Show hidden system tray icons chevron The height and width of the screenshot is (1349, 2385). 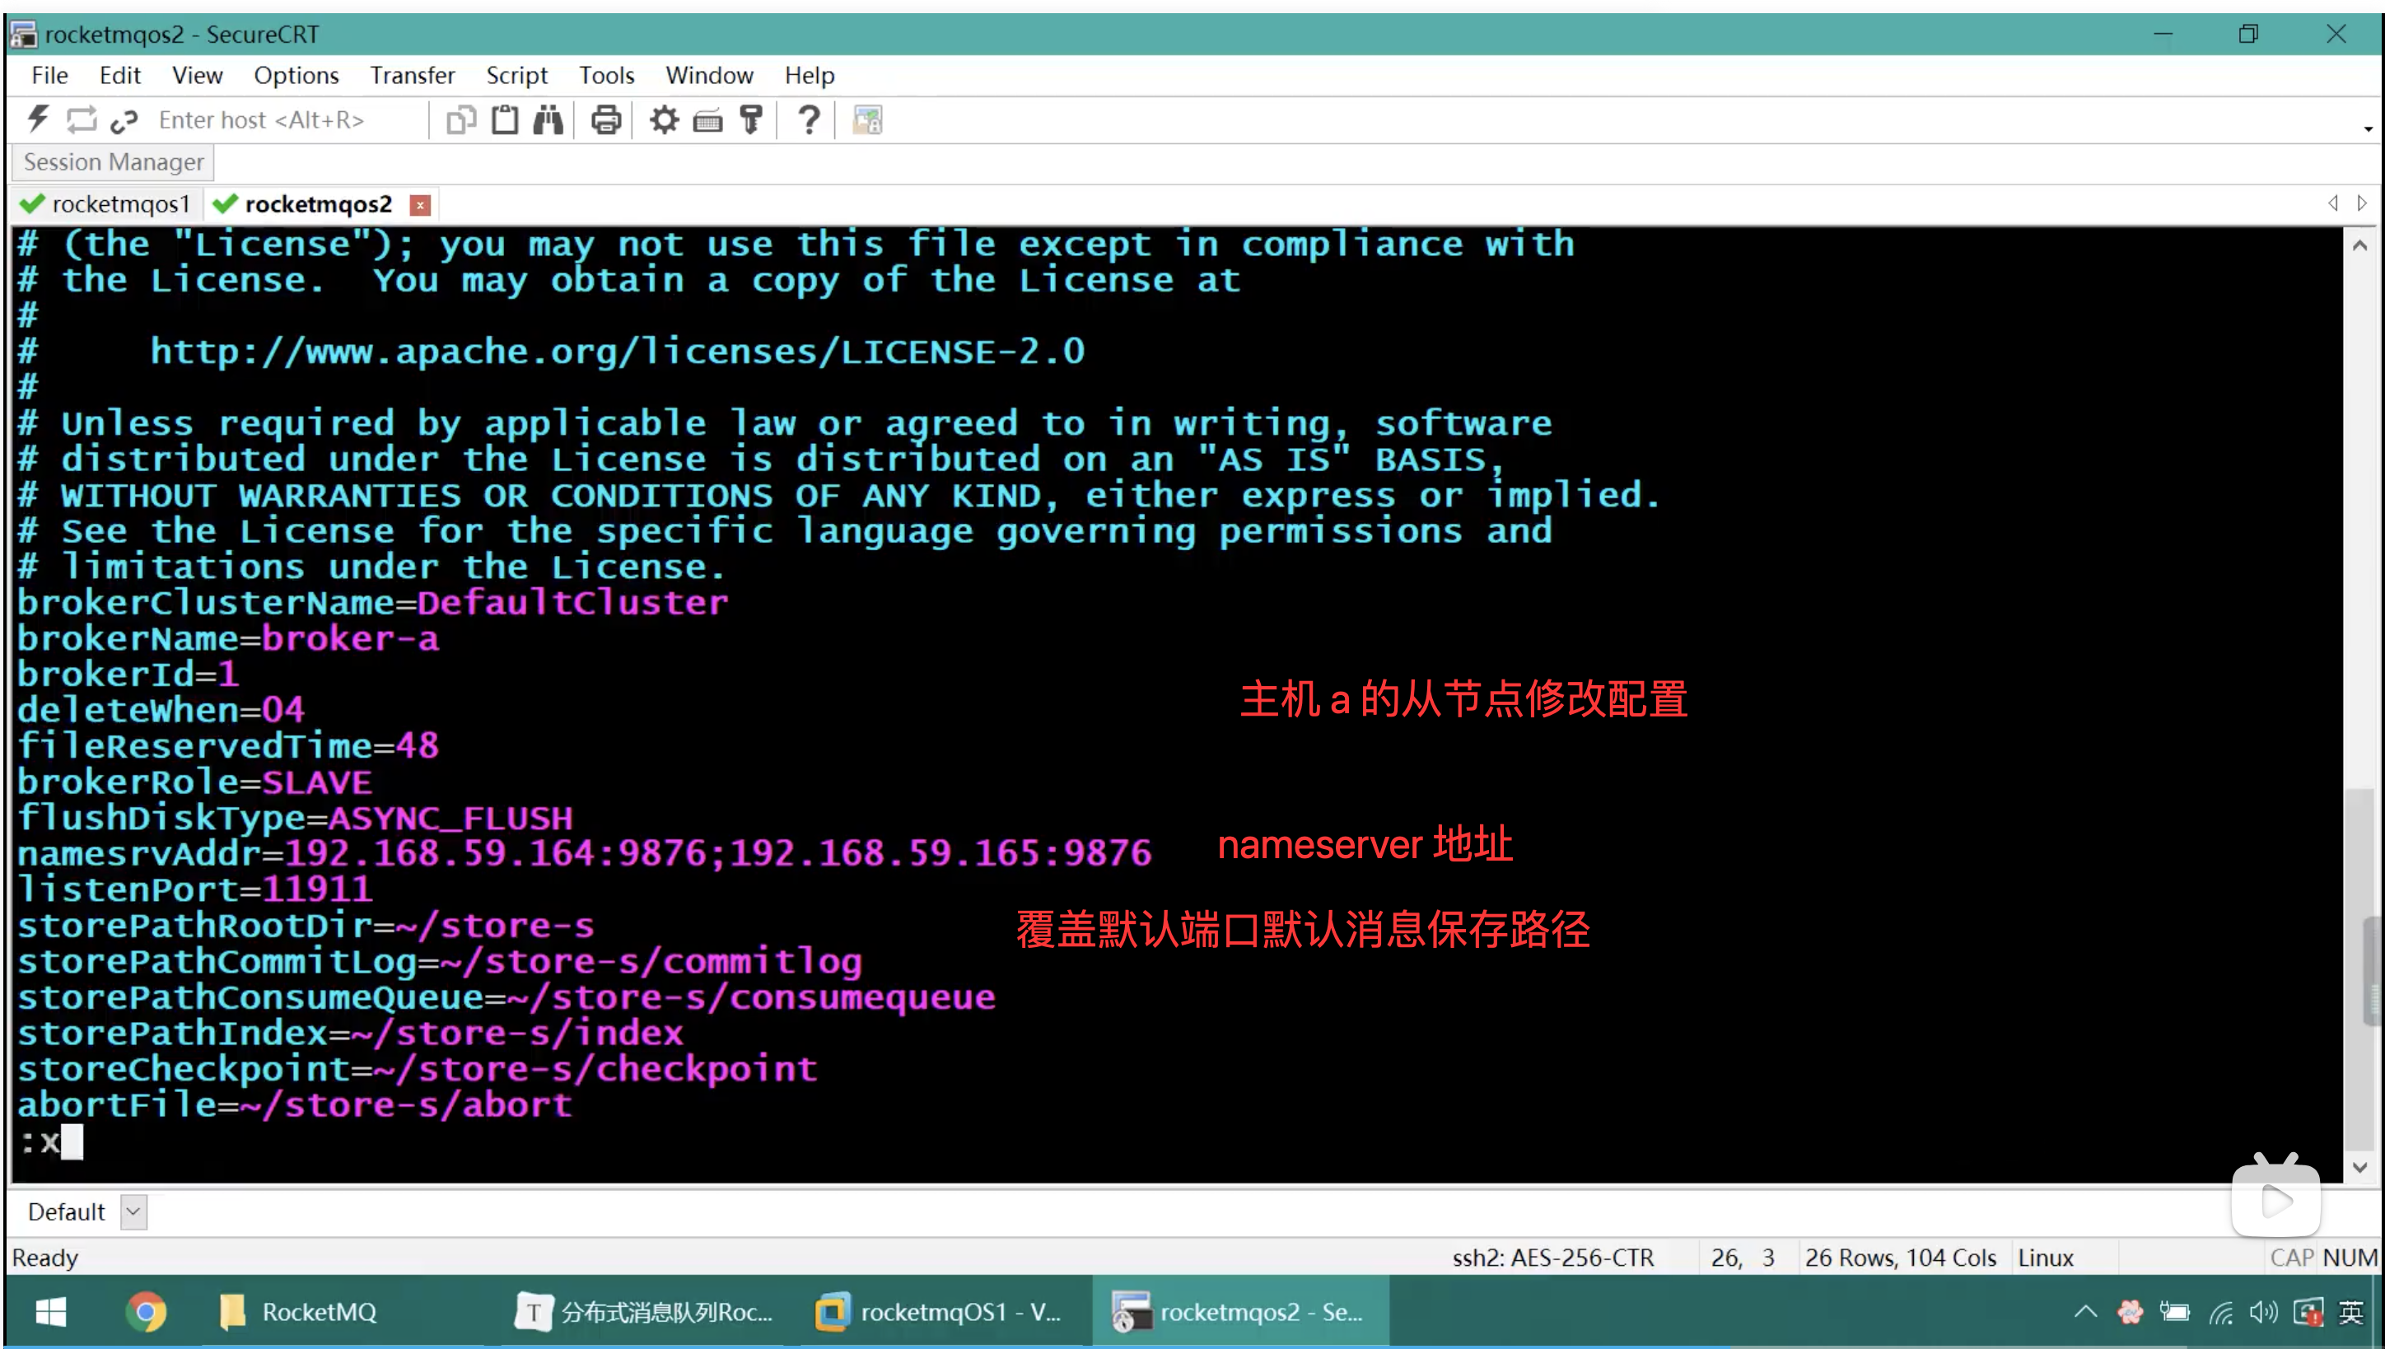(x=2085, y=1311)
